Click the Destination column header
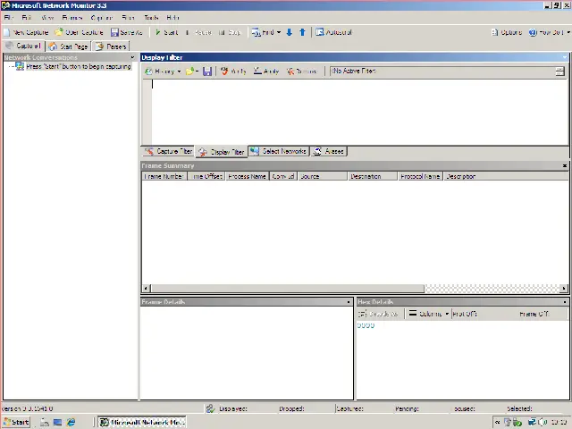Screen dimensions: 572x429 point(373,176)
